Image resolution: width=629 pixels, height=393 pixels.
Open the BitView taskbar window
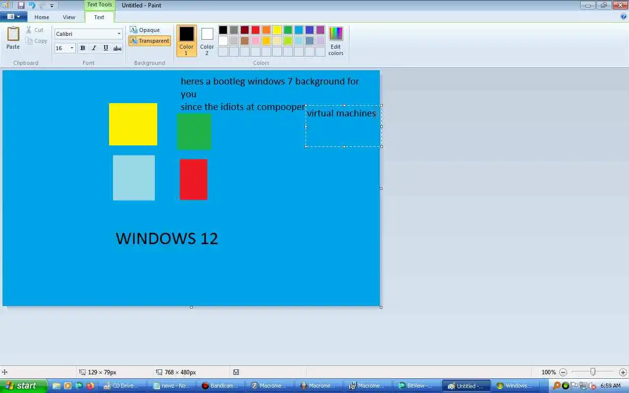click(x=417, y=386)
